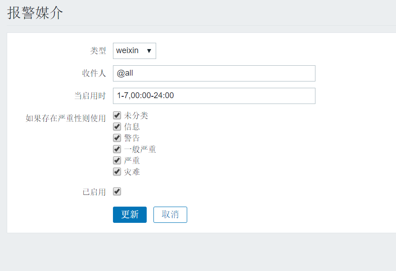
Task: Click the 取消 button
Action: (x=170, y=215)
